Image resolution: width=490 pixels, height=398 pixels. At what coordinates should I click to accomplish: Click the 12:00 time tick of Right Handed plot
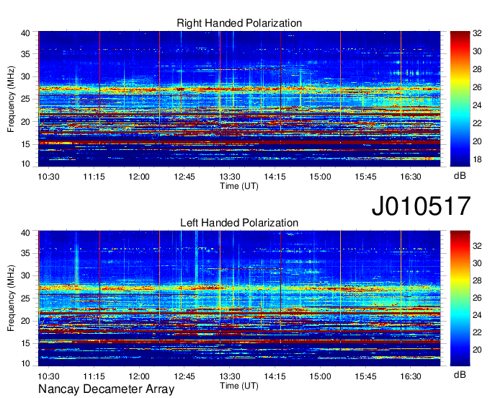(139, 177)
